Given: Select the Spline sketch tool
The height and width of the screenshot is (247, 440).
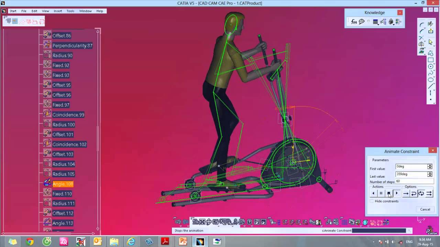Looking at the screenshot, I should [x=430, y=73].
